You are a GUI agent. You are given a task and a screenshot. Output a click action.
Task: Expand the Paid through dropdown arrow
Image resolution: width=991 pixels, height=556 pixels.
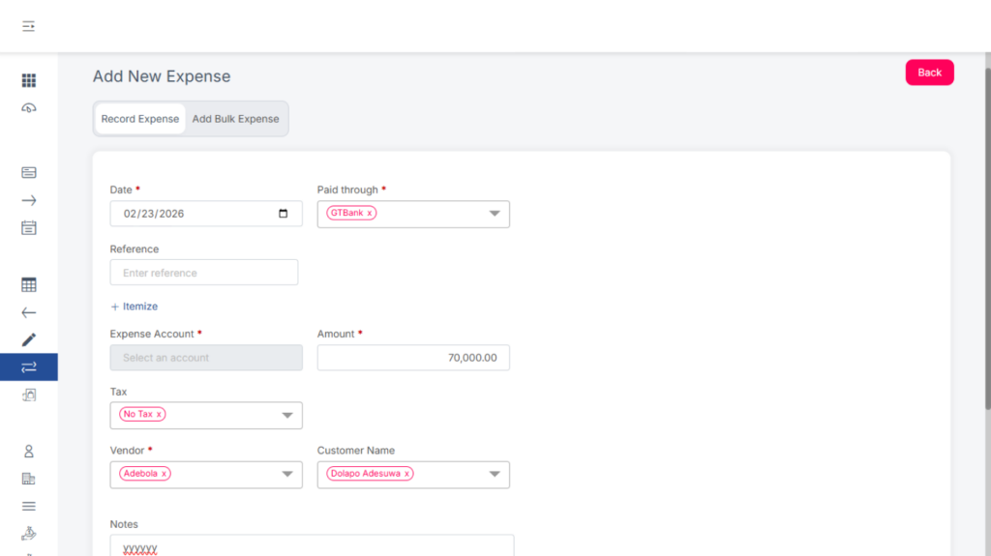(x=494, y=214)
